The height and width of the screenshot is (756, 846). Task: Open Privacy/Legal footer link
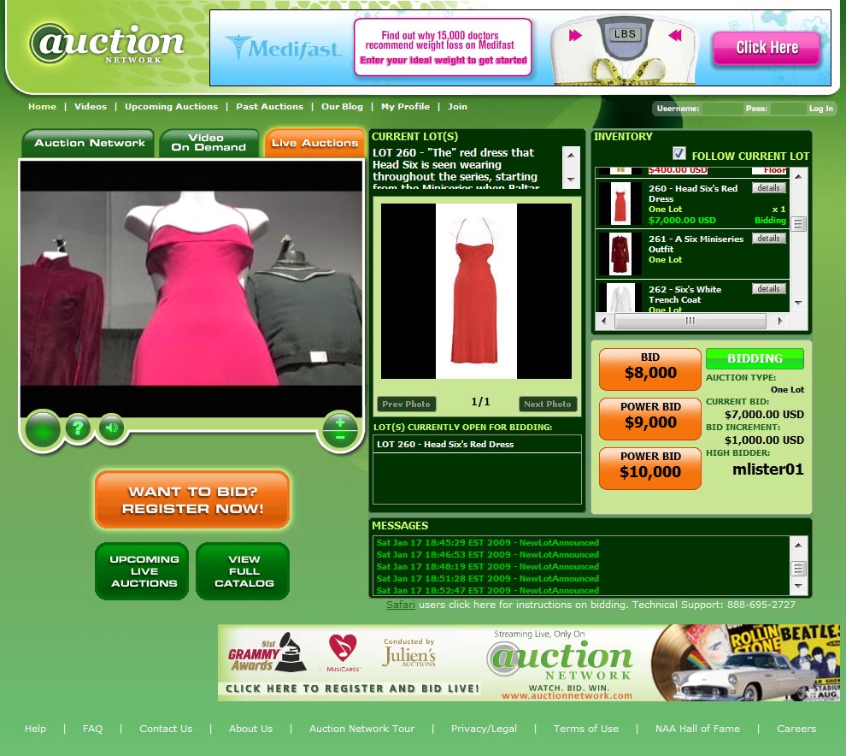[484, 729]
